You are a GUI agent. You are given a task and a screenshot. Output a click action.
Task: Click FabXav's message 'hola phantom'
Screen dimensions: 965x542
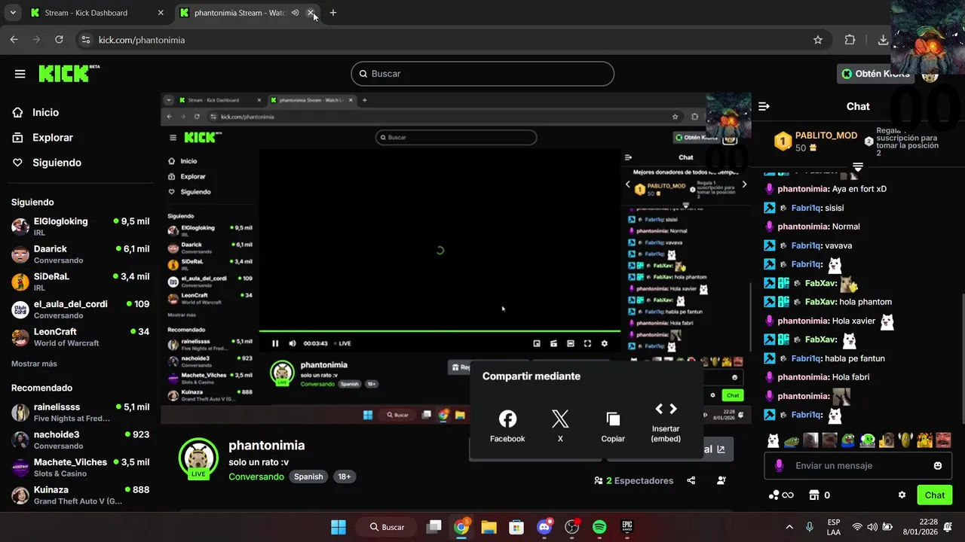[865, 302]
